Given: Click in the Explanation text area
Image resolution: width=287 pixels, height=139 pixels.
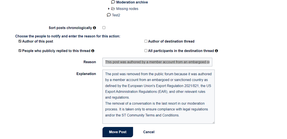Looking at the screenshot, I should (158, 97).
